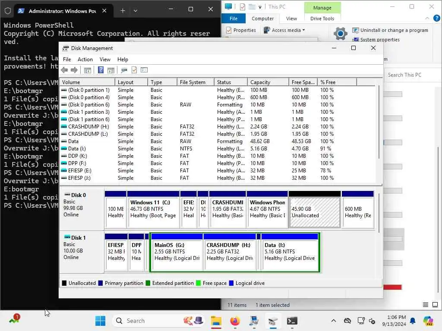Open the File tab in This PC
The width and height of the screenshot is (442, 331).
coord(234,19)
